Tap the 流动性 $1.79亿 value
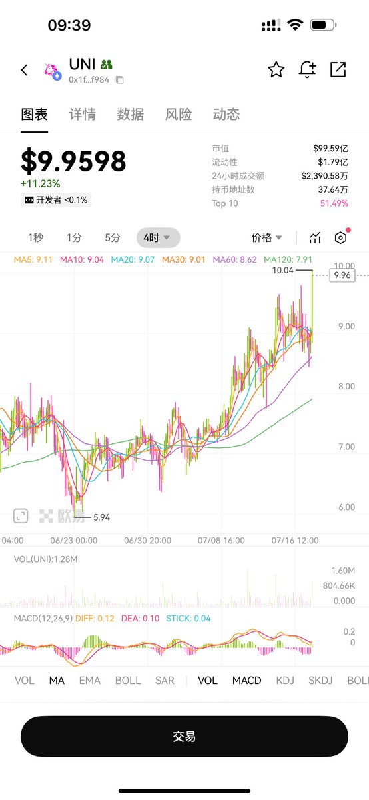This screenshot has height=800, width=369. point(333,162)
